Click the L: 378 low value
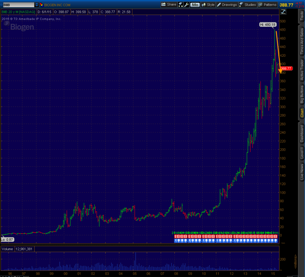This screenshot has height=277, width=305. [93, 12]
